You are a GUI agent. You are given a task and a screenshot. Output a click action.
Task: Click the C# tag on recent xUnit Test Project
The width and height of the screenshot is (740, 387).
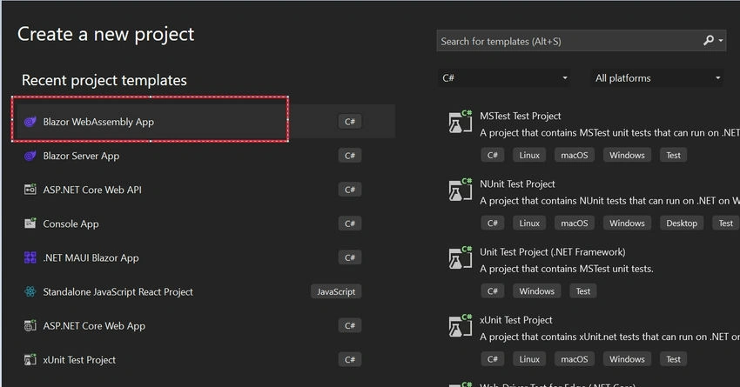pyautogui.click(x=350, y=360)
